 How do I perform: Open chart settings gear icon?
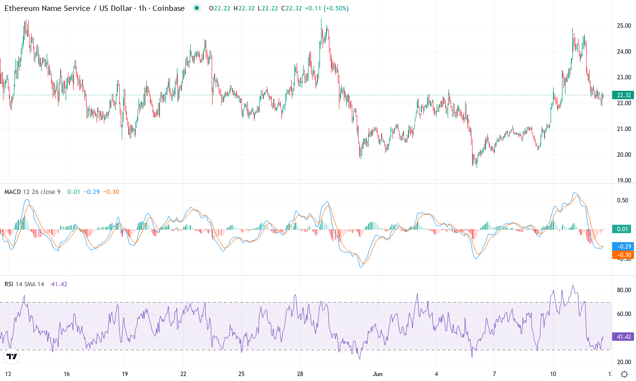[624, 374]
